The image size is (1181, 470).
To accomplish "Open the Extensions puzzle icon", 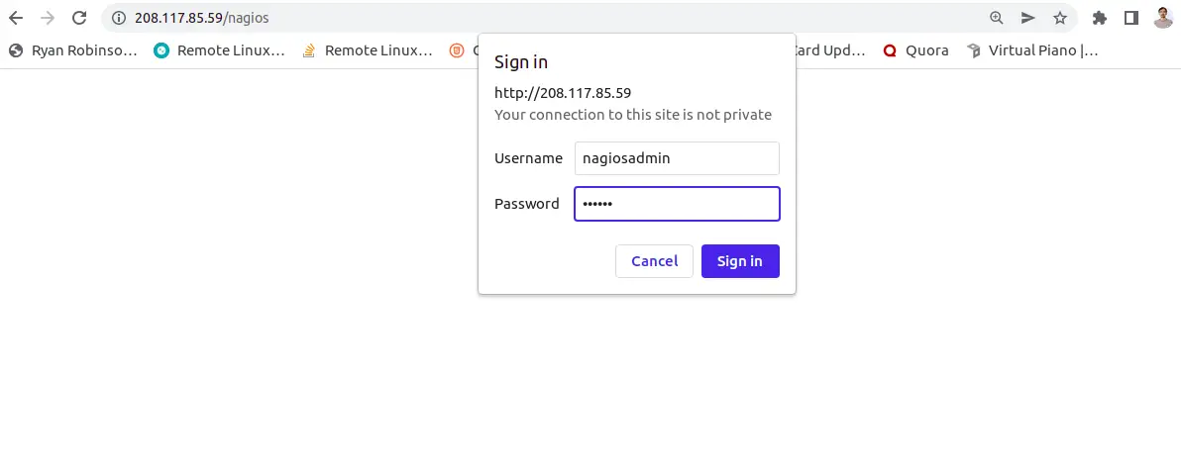I will [1100, 18].
